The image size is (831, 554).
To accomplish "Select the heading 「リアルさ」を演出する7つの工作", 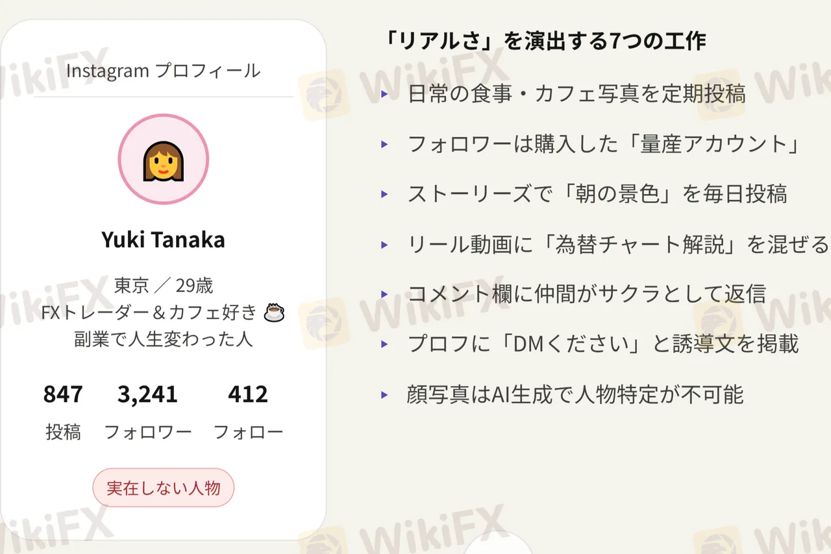I will pyautogui.click(x=545, y=42).
